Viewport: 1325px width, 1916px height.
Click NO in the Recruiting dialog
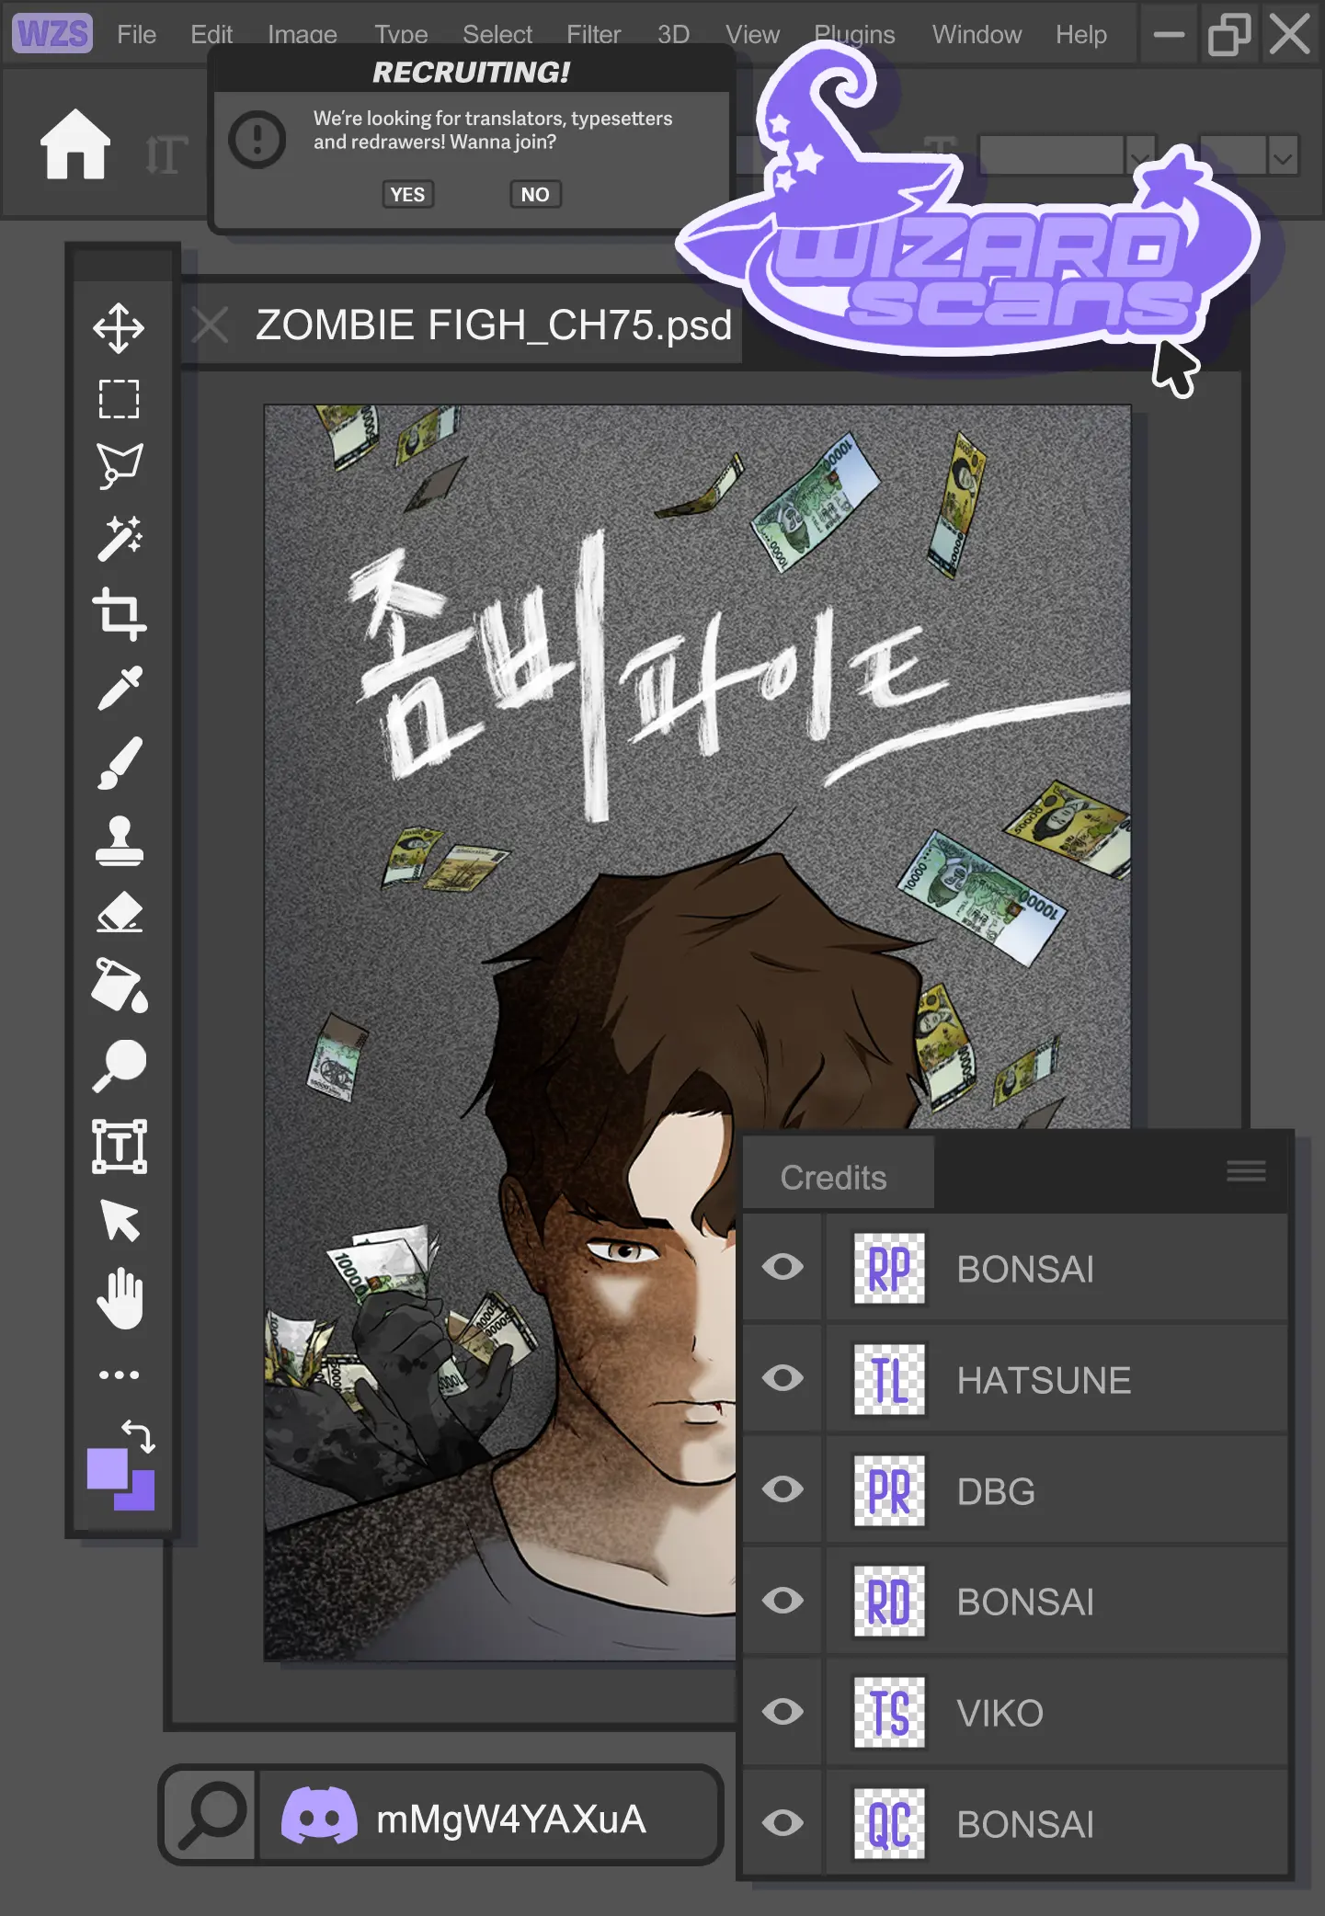point(535,195)
